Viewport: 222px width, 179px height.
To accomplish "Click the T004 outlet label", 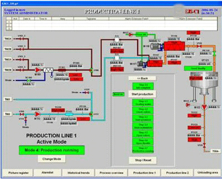I will pos(216,151).
